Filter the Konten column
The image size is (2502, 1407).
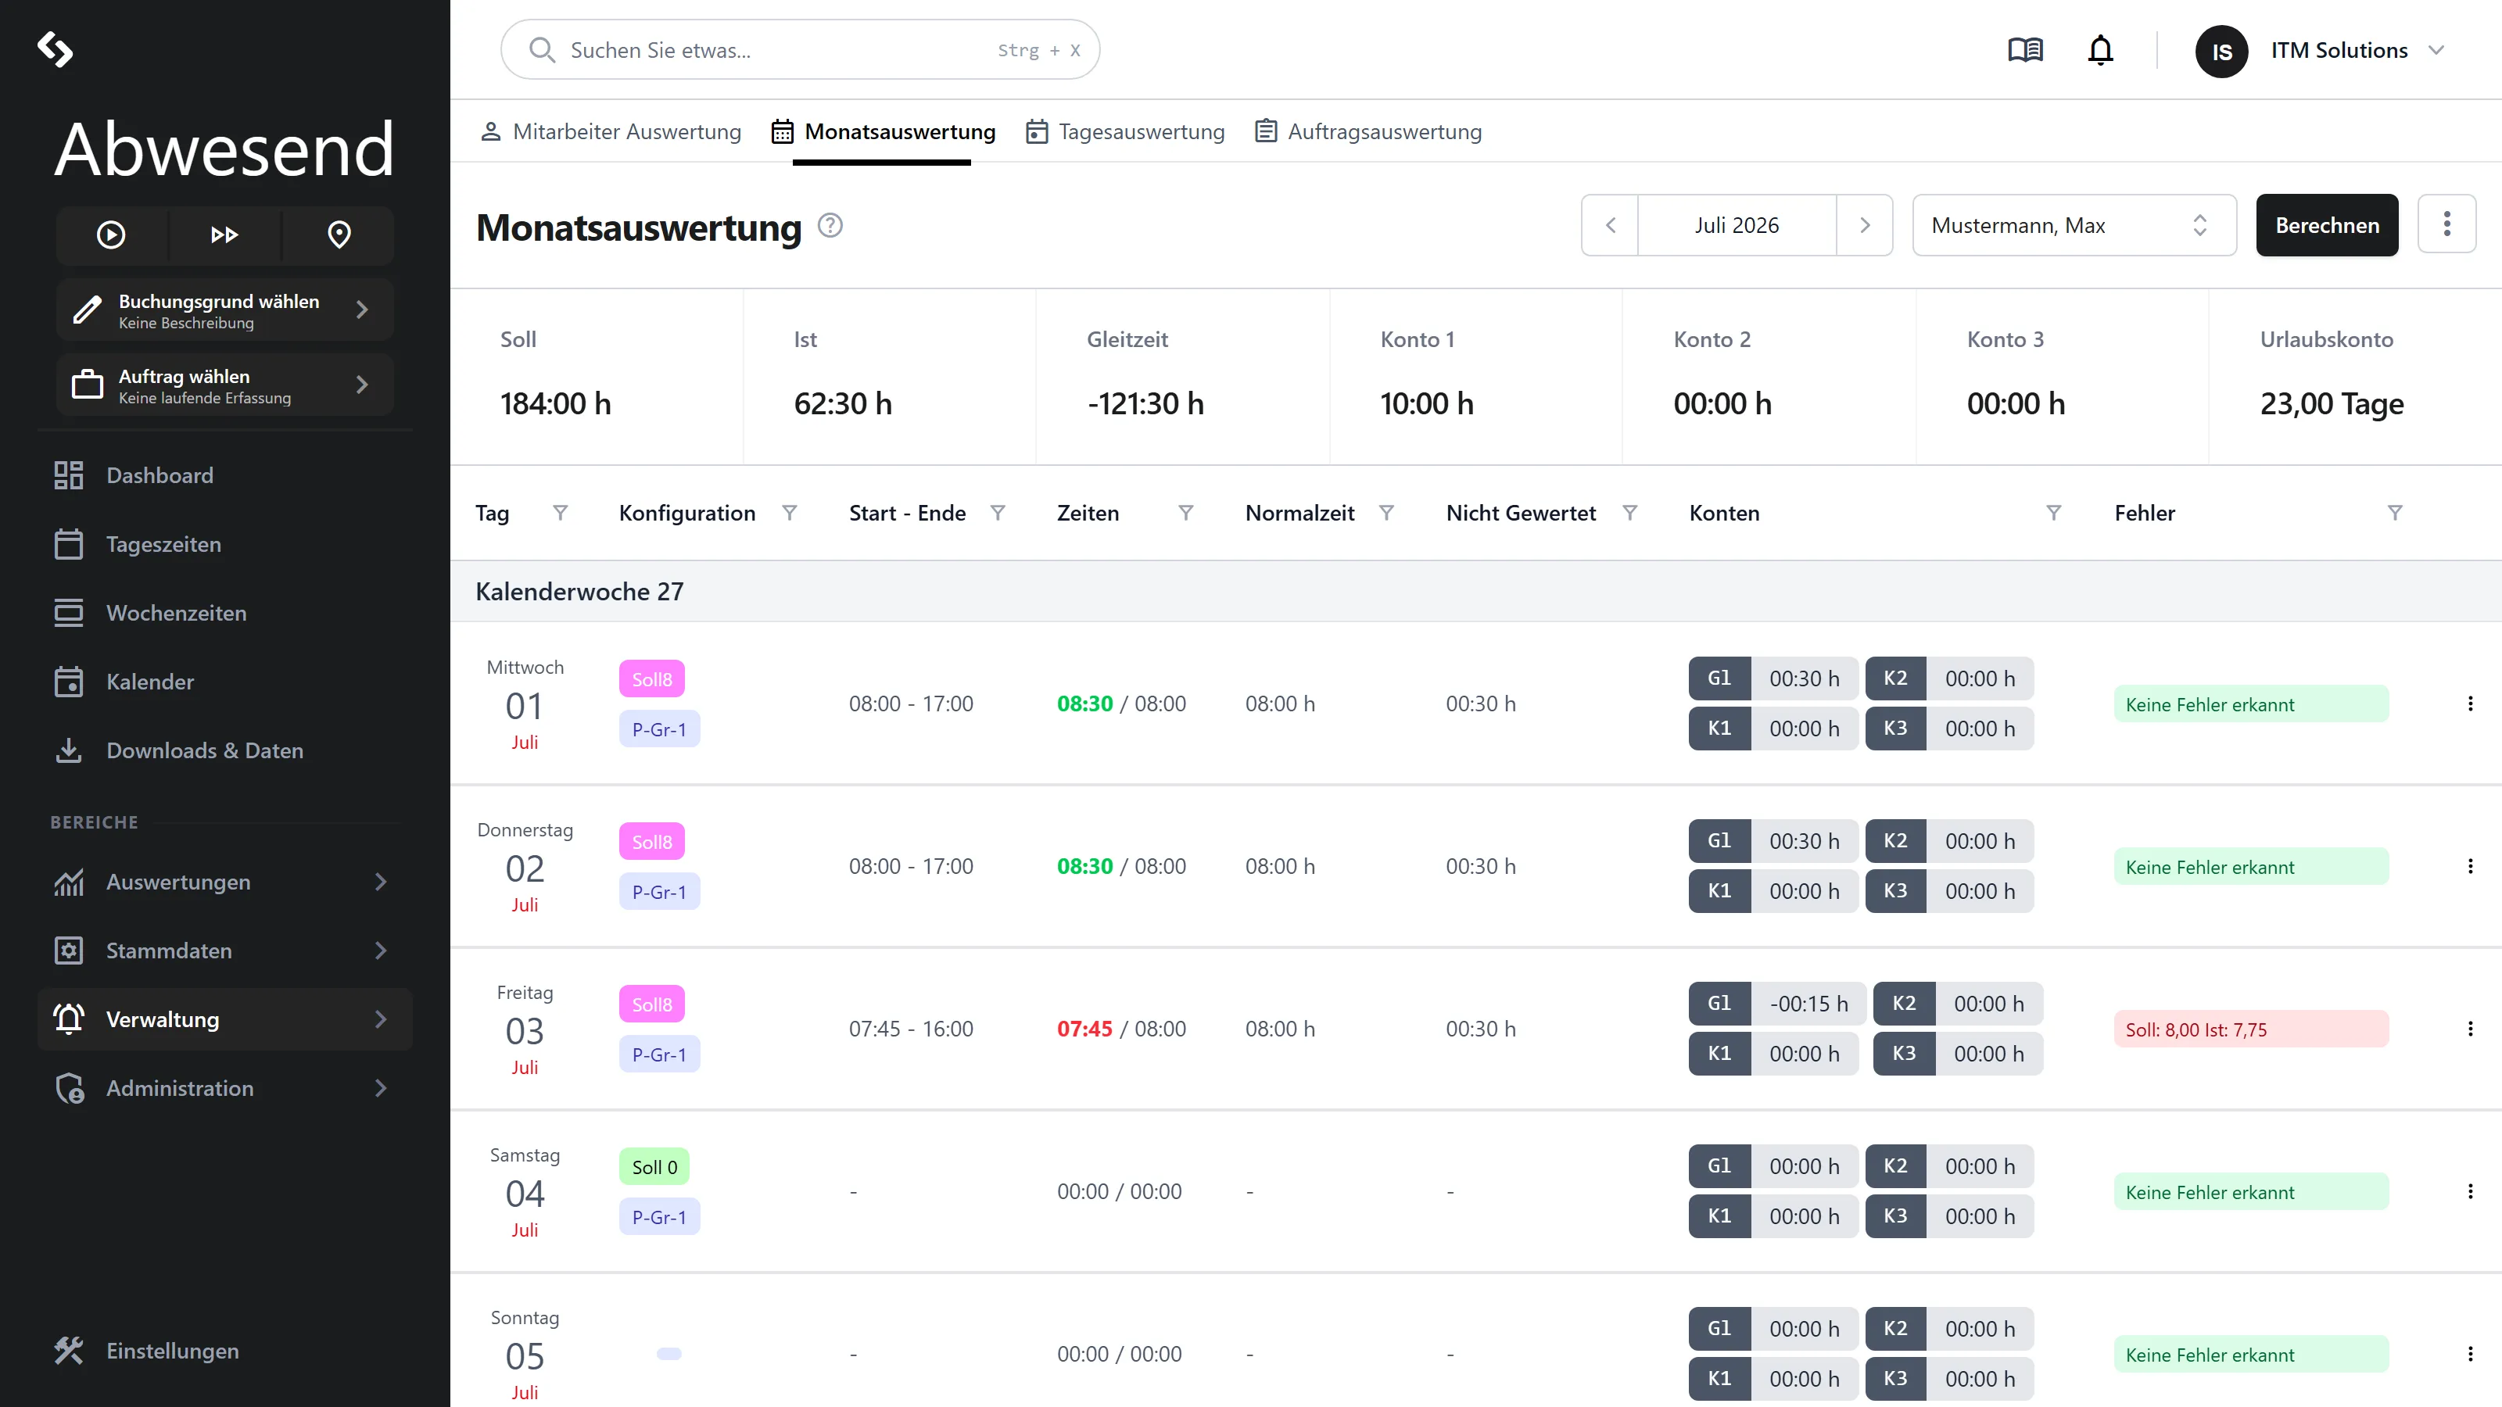pos(2053,513)
